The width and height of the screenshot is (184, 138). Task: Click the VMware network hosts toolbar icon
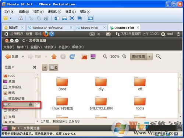20,18
